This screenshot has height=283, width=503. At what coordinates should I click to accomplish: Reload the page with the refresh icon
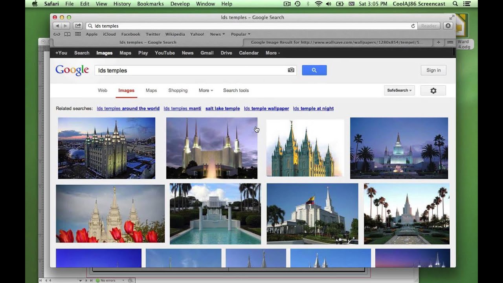pyautogui.click(x=413, y=26)
